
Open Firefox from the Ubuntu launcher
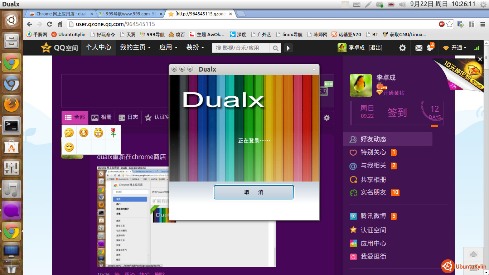pos(11,105)
